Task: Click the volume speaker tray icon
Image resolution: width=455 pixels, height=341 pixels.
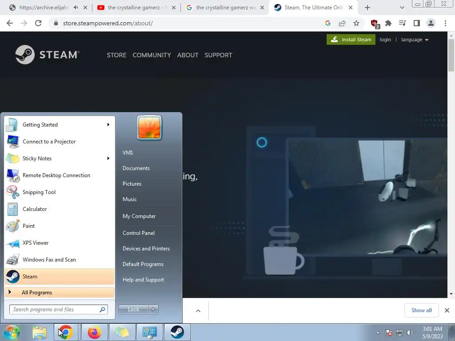Action: [x=410, y=333]
